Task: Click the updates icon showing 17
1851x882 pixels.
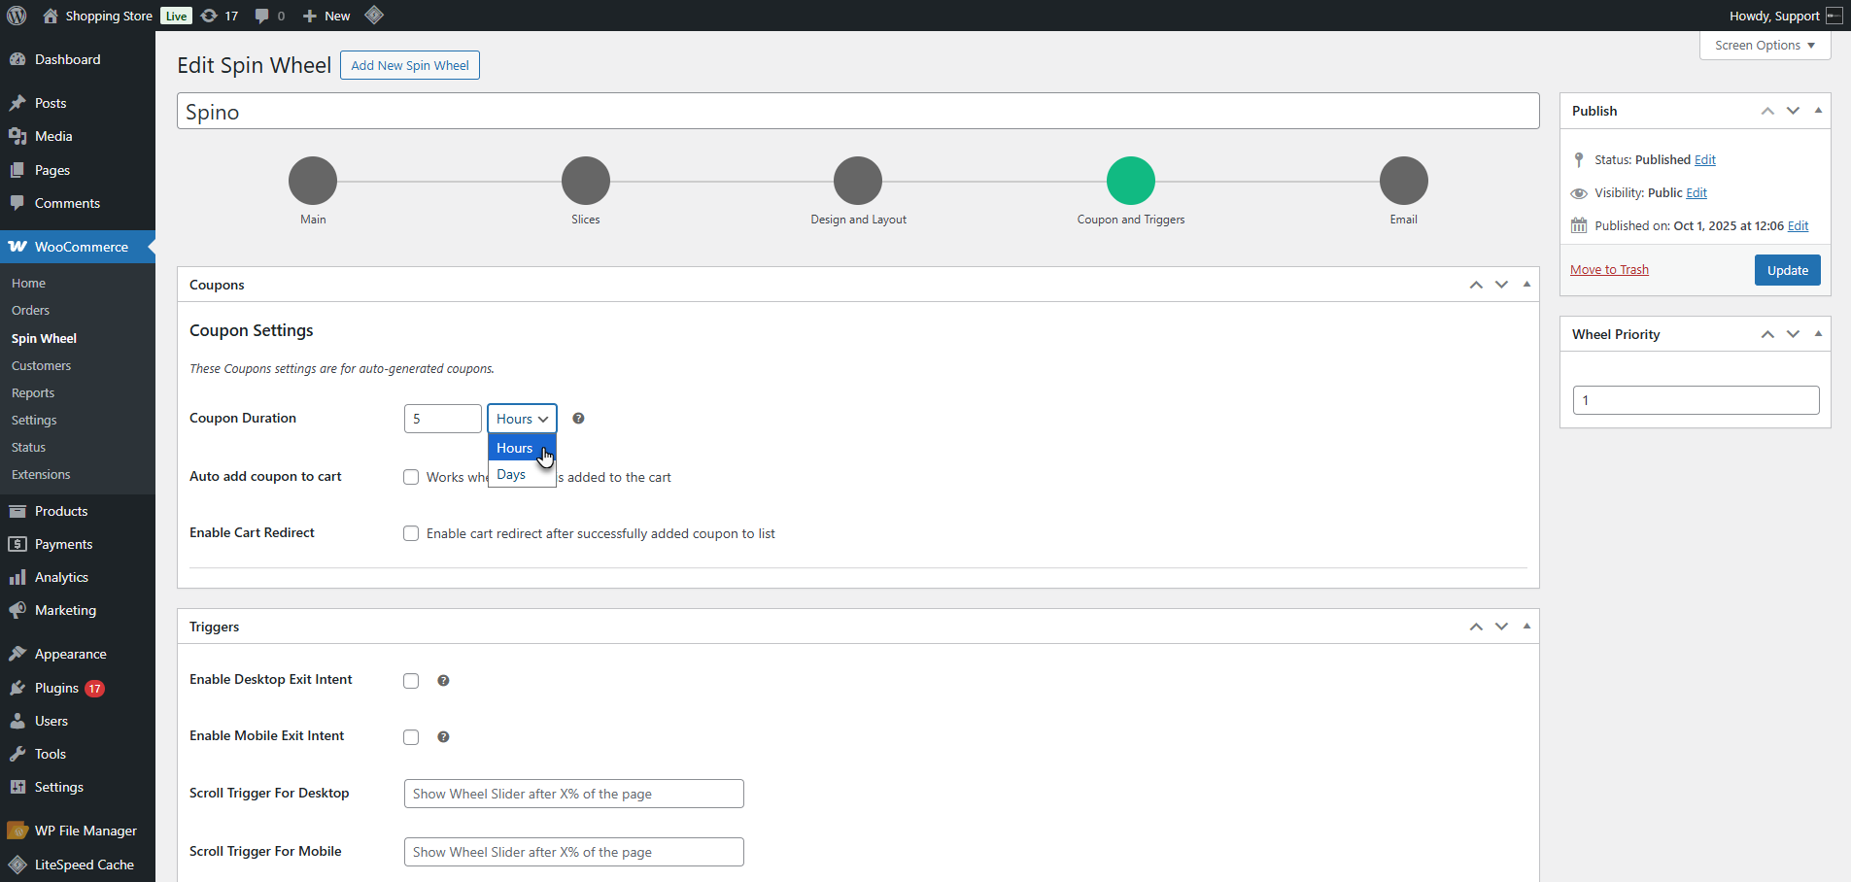Action: (x=219, y=16)
